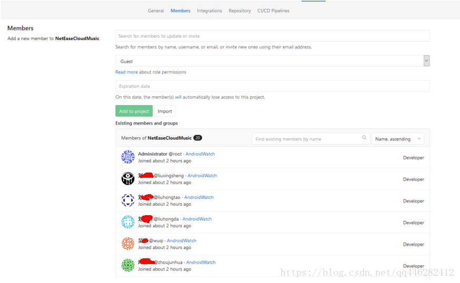
Task: Click Developer role in Administrator row
Action: pos(414,158)
